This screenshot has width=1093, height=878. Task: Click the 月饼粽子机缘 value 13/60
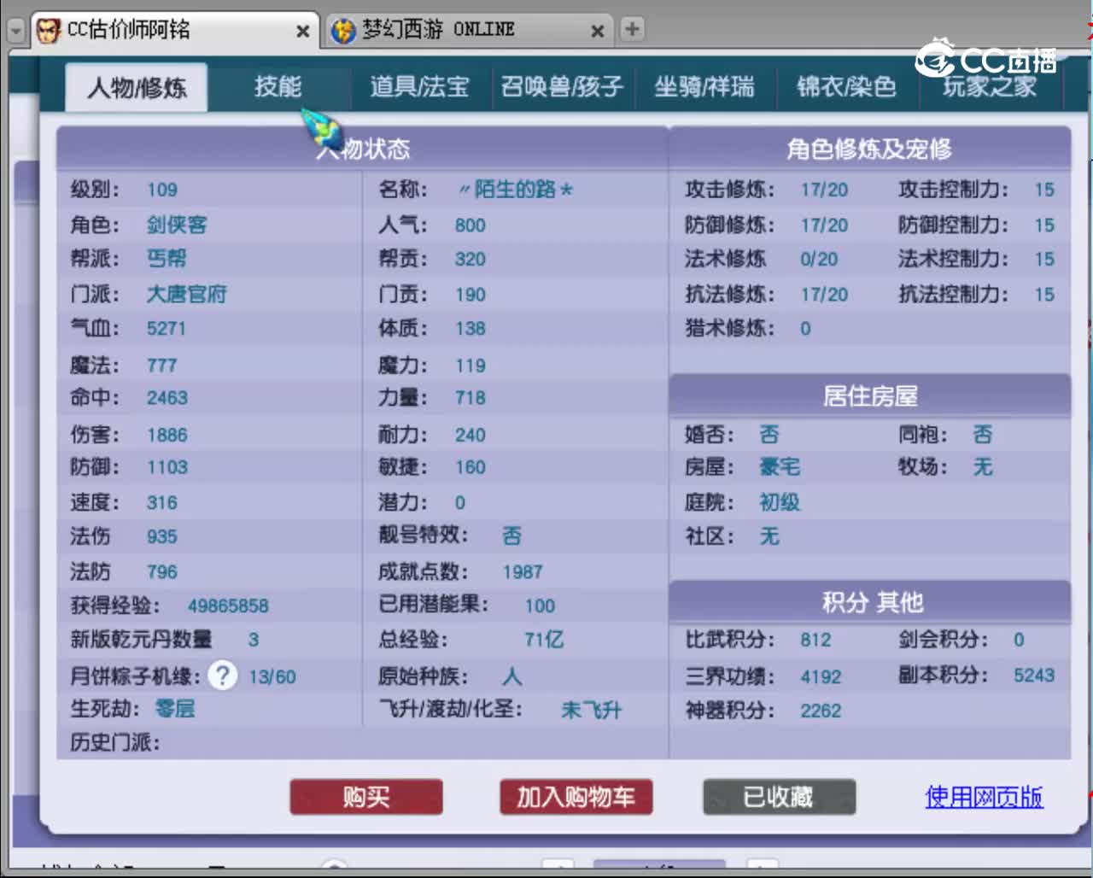click(x=272, y=676)
